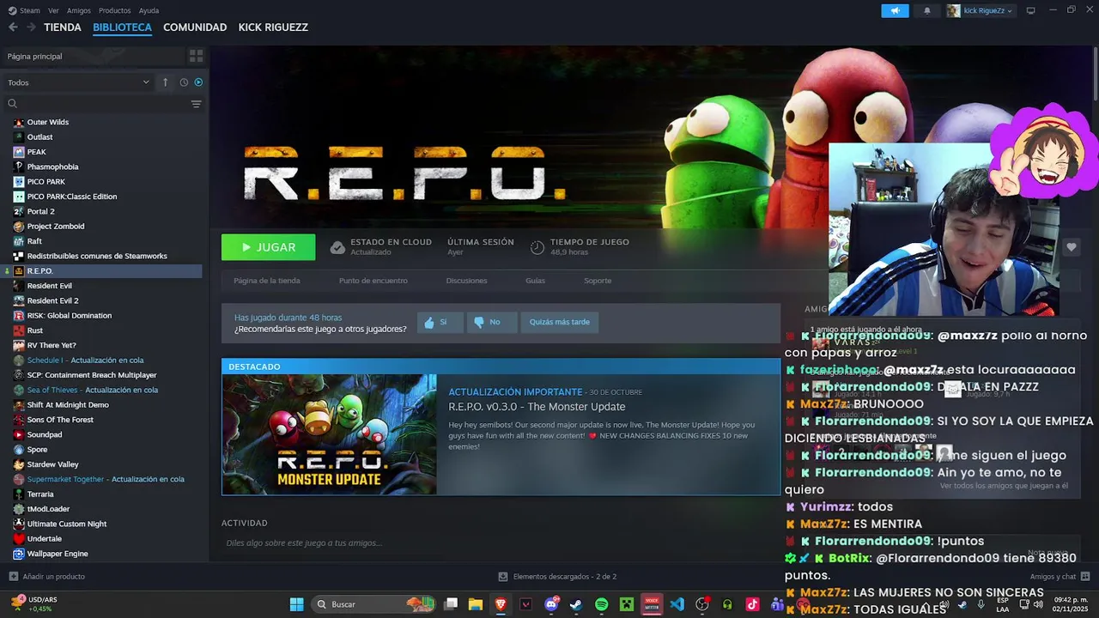Click Quizás más tarde button

point(559,322)
